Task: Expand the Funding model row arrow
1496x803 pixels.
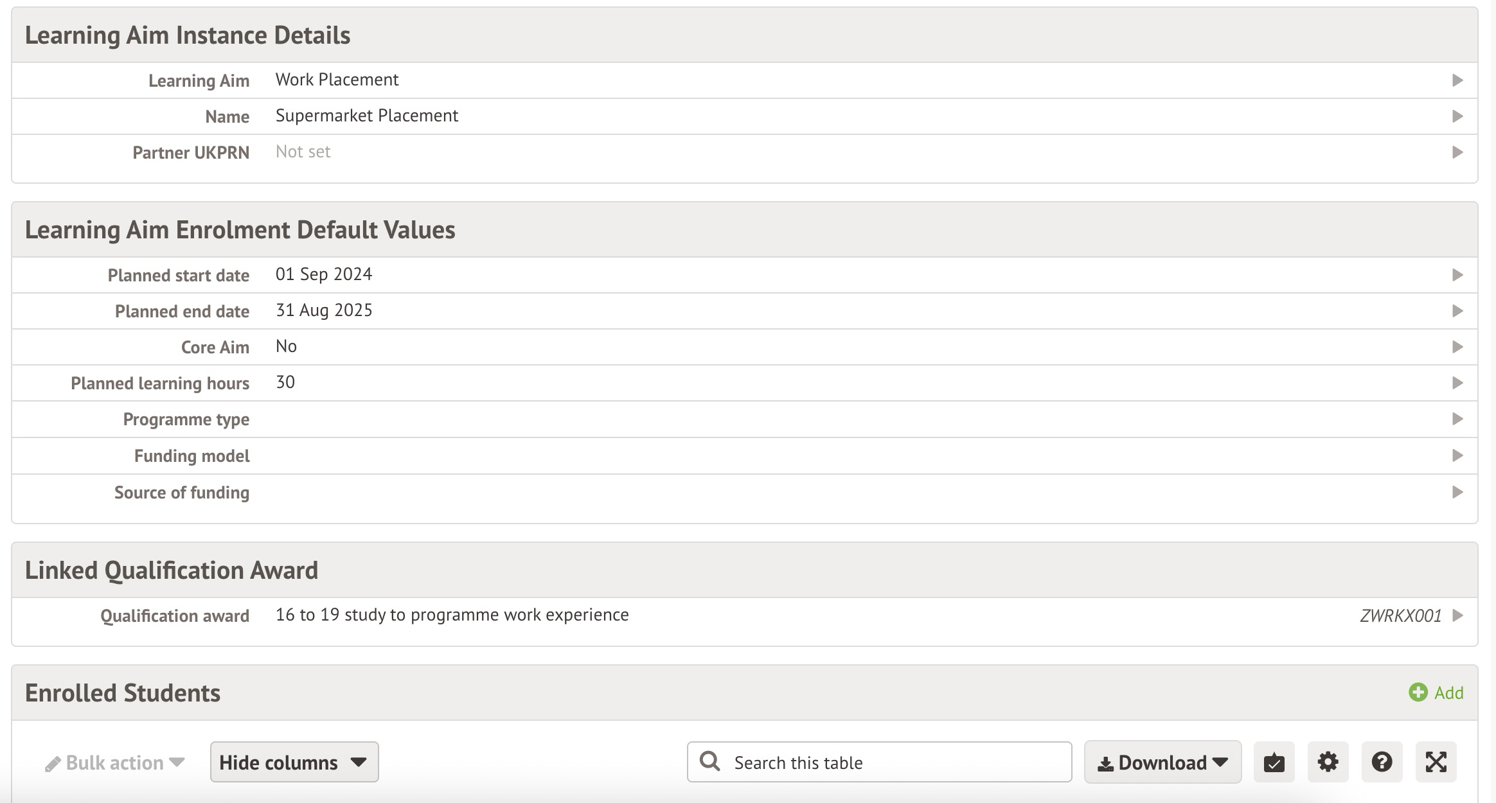Action: [x=1457, y=455]
